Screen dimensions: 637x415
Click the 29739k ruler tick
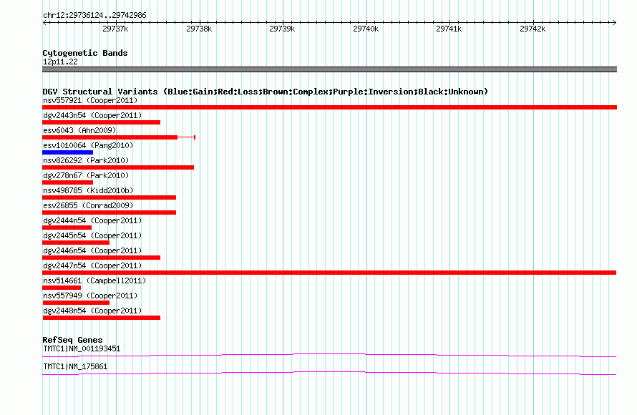pos(282,29)
